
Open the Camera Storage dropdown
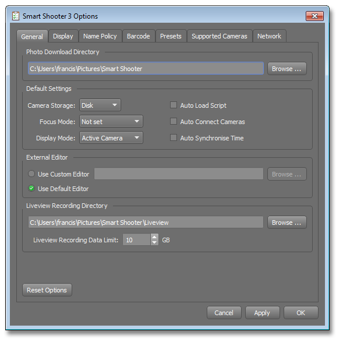[x=100, y=105]
